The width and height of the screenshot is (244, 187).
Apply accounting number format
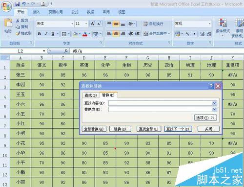pos(178,34)
